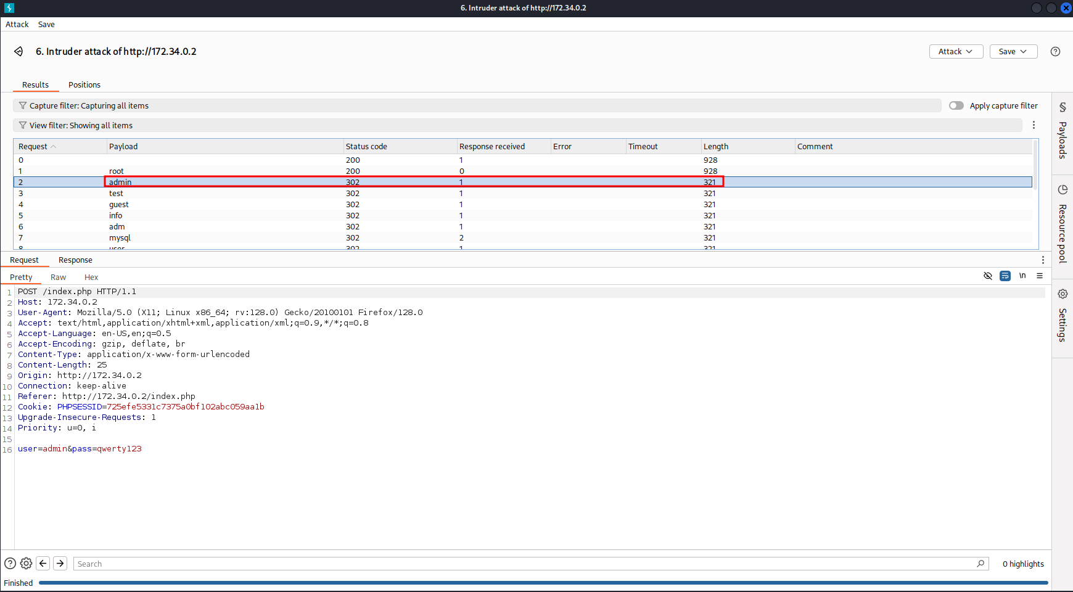Select the Request tab of the message viewer
This screenshot has height=592, width=1073.
point(24,260)
